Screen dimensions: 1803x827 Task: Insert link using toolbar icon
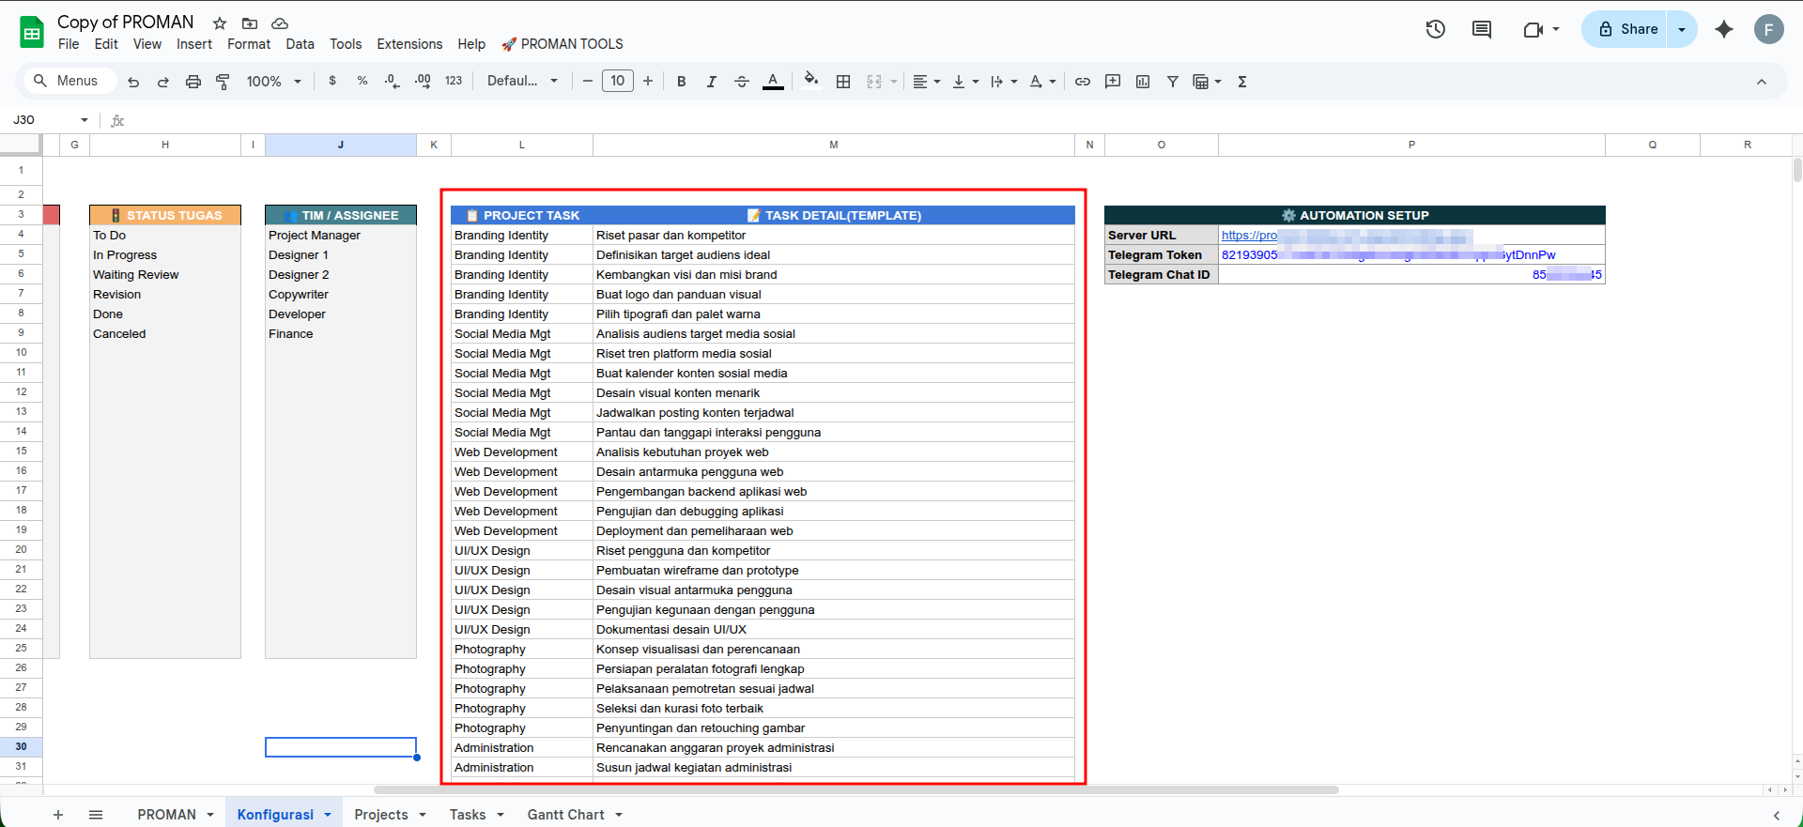pyautogui.click(x=1083, y=82)
